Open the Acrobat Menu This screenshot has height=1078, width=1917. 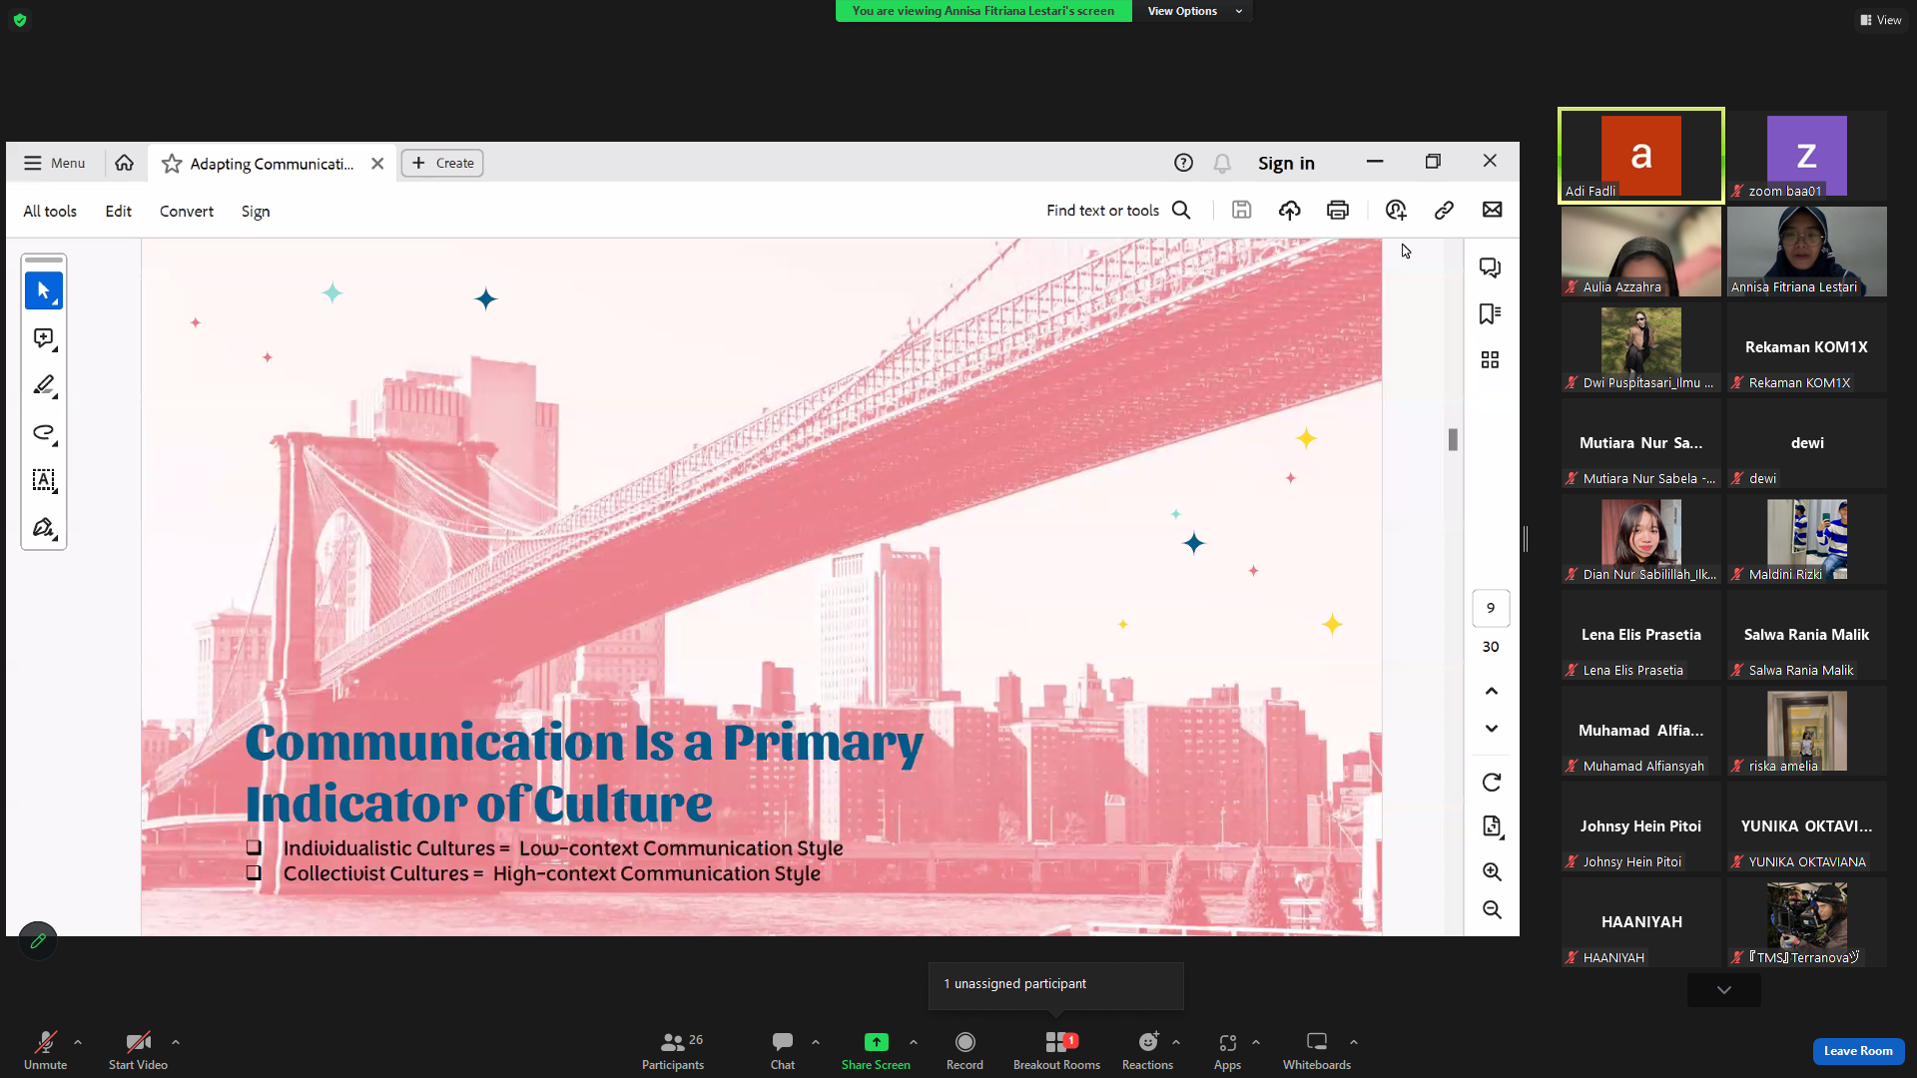(55, 163)
